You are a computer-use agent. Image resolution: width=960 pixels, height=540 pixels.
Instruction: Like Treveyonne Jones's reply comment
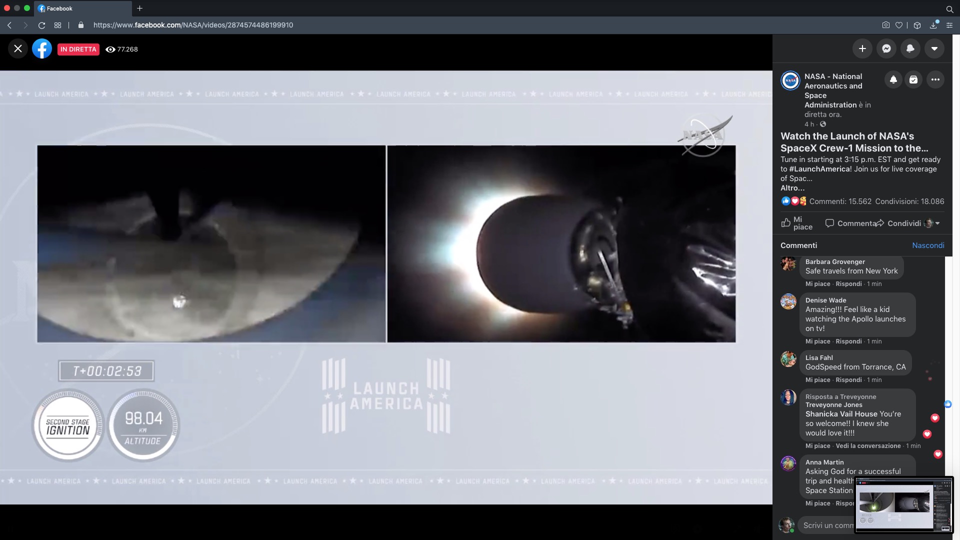[817, 446]
